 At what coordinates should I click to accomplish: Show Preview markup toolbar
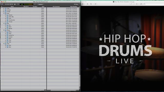coord(141,4)
